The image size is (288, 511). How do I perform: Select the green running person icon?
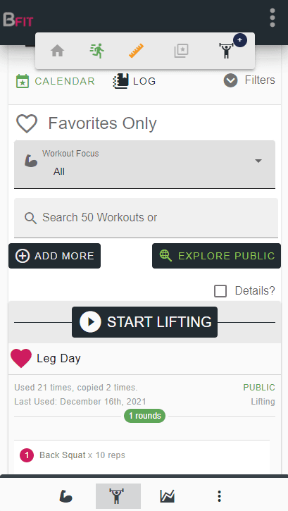click(x=96, y=51)
